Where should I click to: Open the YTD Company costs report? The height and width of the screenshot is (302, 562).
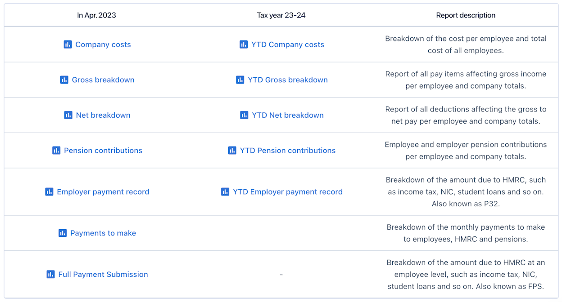(x=288, y=44)
